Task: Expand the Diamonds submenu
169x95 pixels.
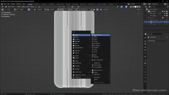Action: 101,77
